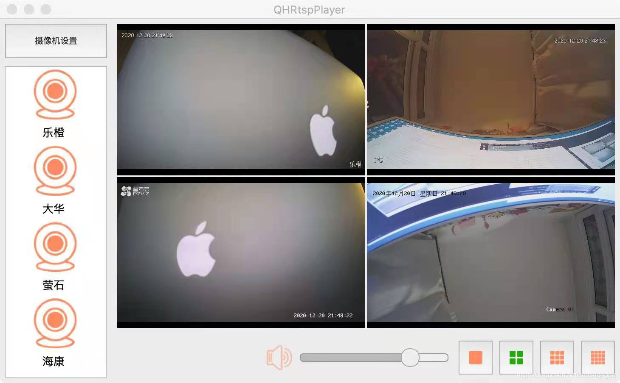Select the 乐橙 camera icon
This screenshot has height=383, width=620.
[55, 94]
